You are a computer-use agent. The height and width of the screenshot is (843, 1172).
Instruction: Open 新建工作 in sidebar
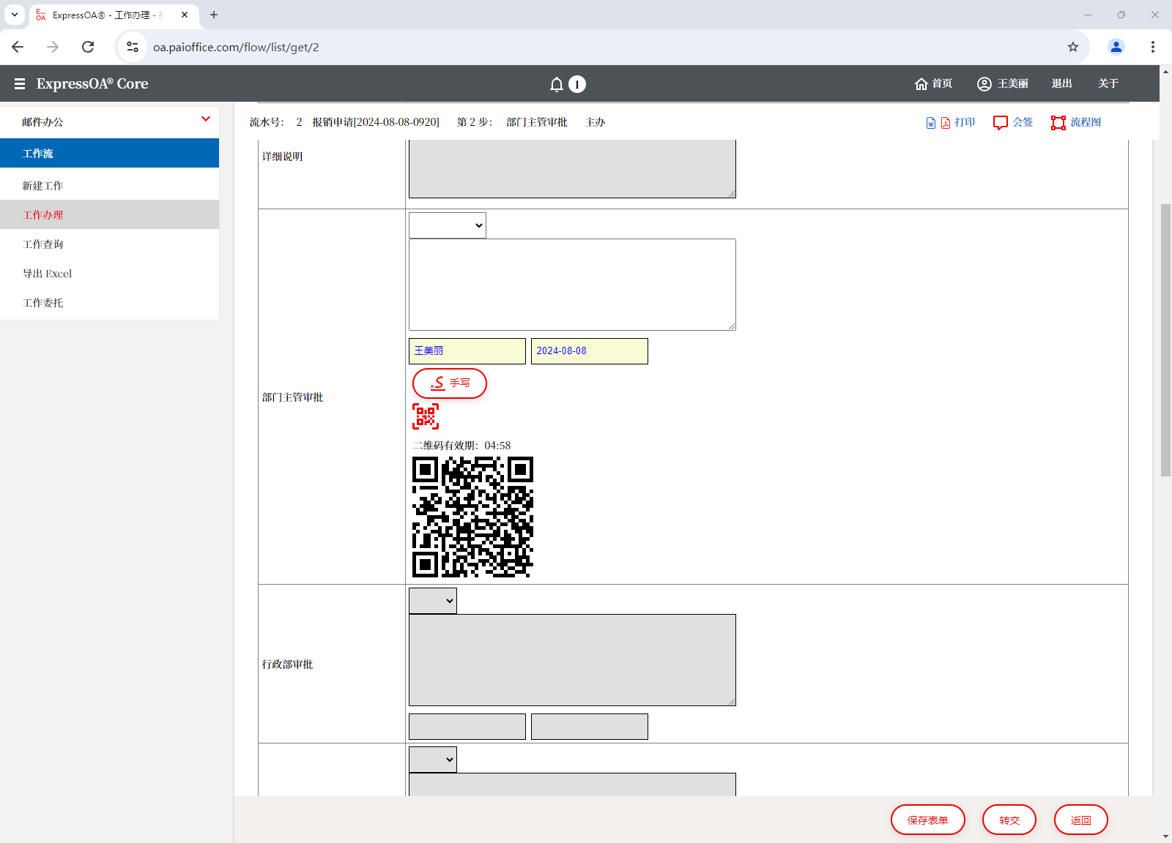(110, 185)
